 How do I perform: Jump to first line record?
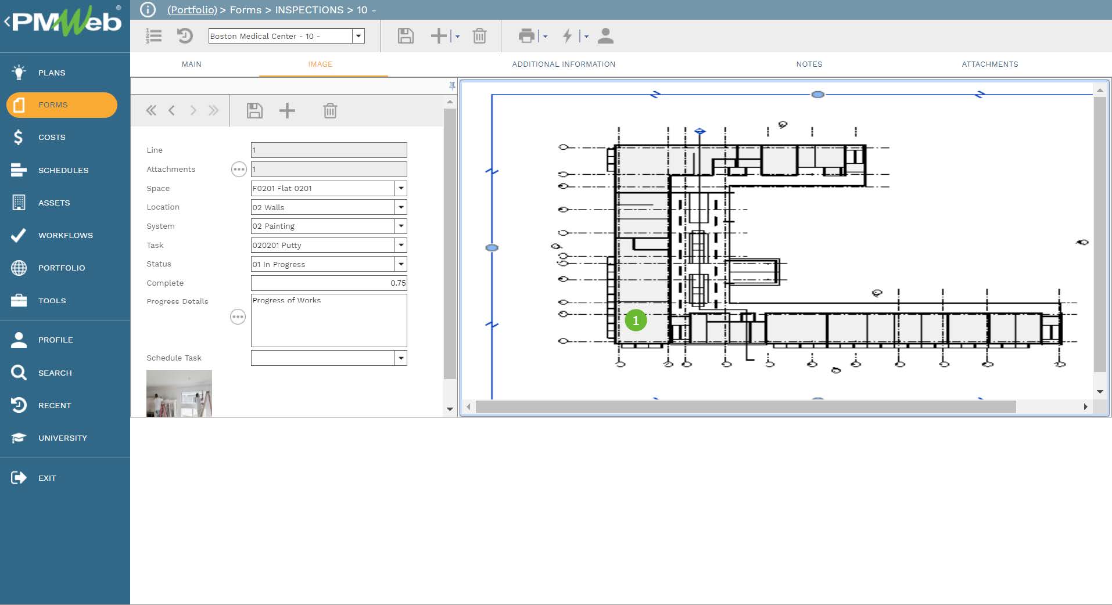151,110
